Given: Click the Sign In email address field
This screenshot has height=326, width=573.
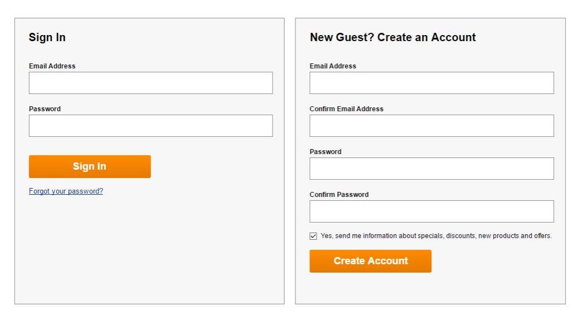Looking at the screenshot, I should coord(150,83).
